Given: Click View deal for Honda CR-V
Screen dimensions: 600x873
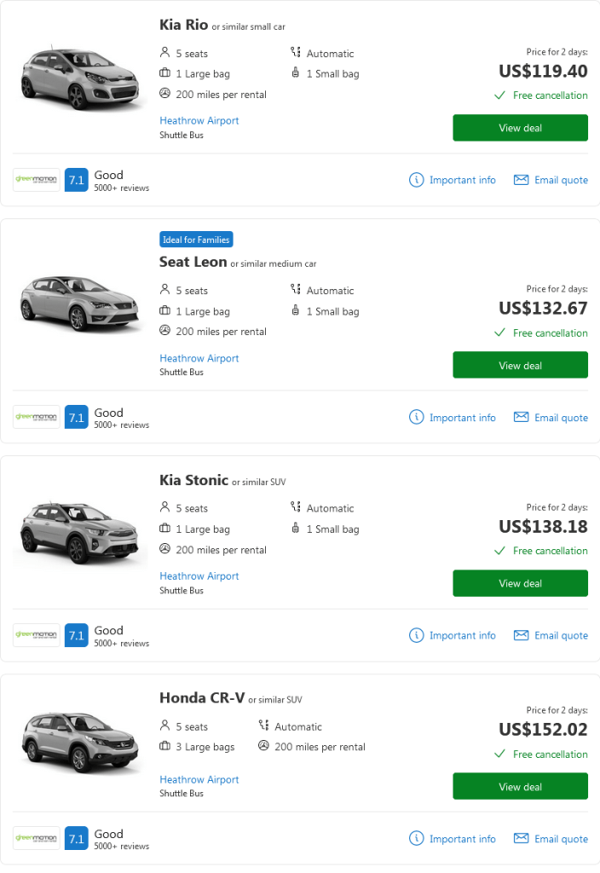Looking at the screenshot, I should [x=520, y=785].
